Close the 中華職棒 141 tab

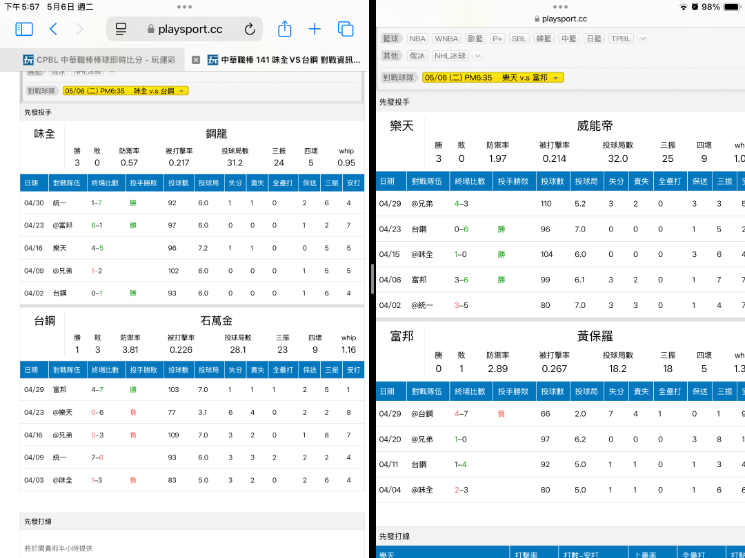pos(196,60)
